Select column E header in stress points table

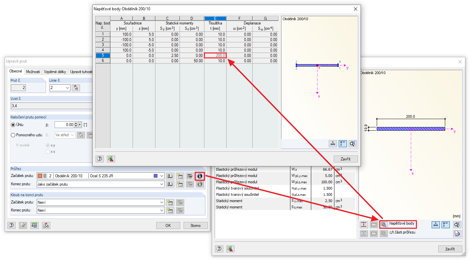pyautogui.click(x=215, y=19)
